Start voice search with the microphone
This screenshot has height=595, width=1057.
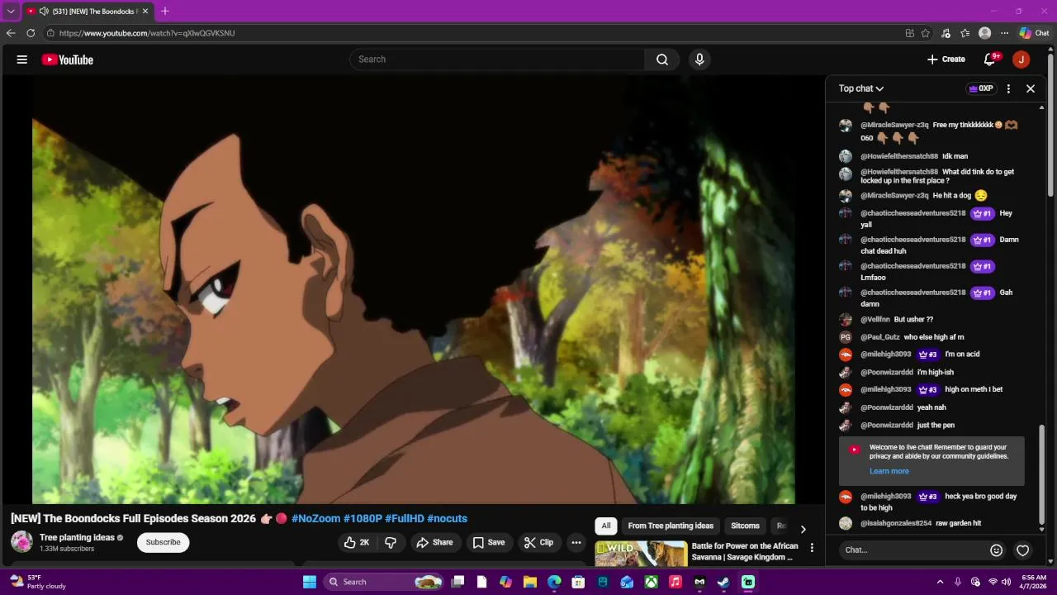point(699,59)
